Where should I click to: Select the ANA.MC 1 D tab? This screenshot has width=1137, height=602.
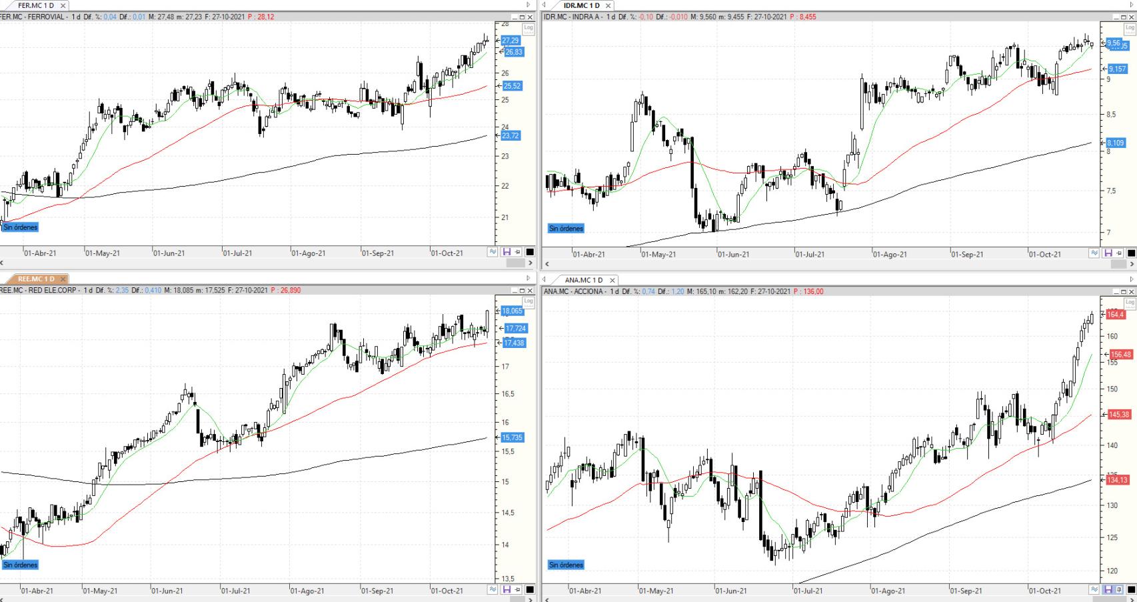tap(584, 280)
